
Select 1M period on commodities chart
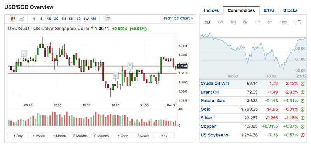click(233, 22)
